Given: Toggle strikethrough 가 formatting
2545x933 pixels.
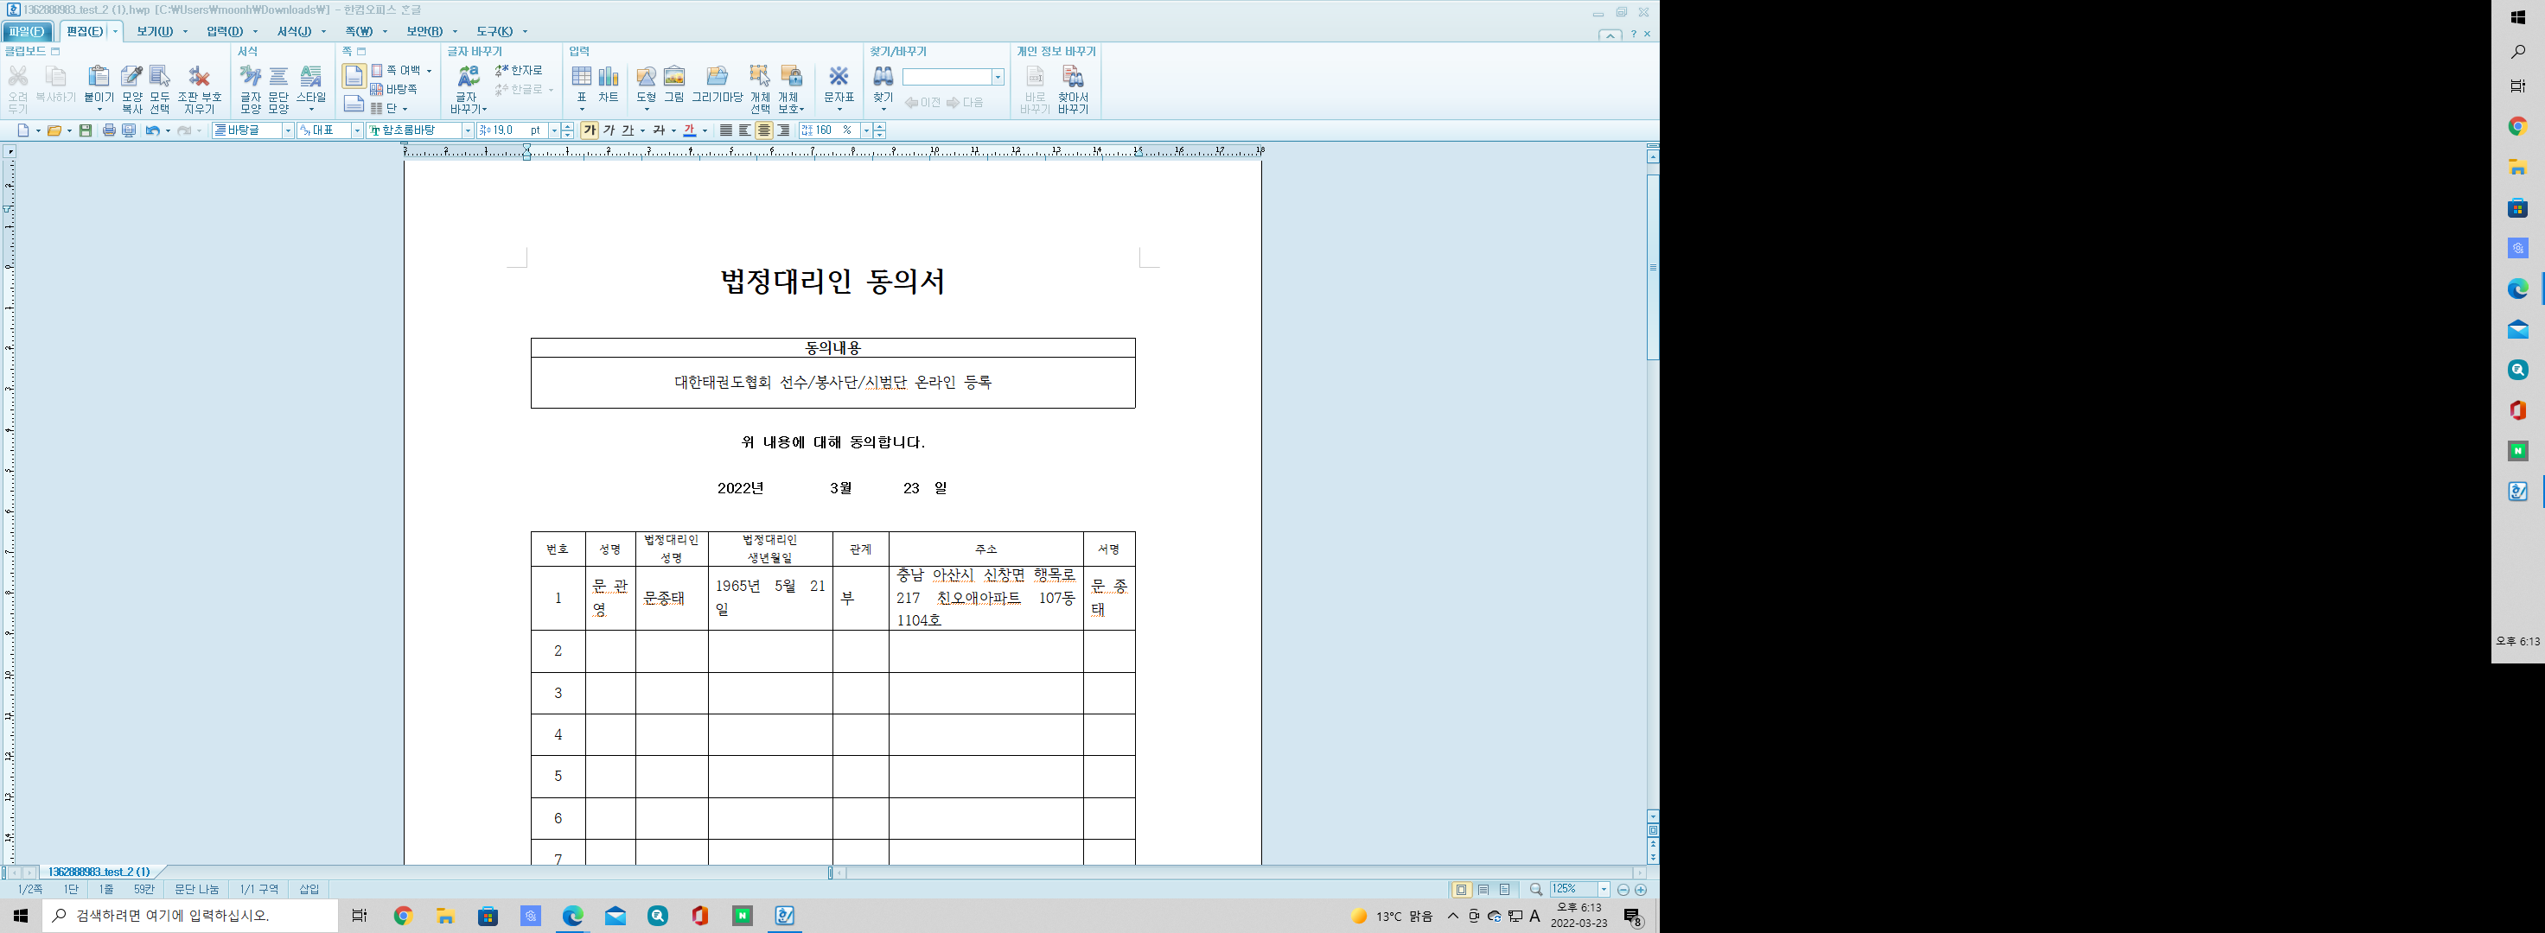Looking at the screenshot, I should (x=659, y=130).
